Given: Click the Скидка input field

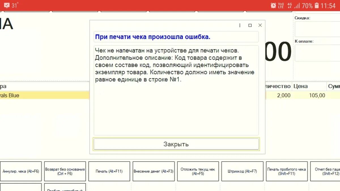Looking at the screenshot, I should tap(317, 29).
